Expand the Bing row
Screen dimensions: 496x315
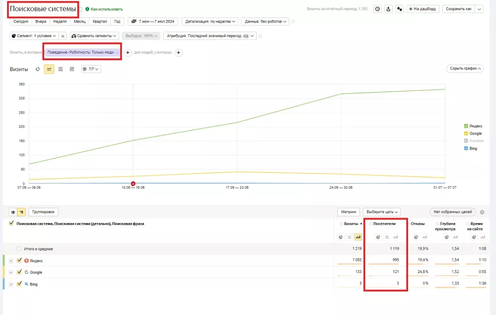pos(11,284)
